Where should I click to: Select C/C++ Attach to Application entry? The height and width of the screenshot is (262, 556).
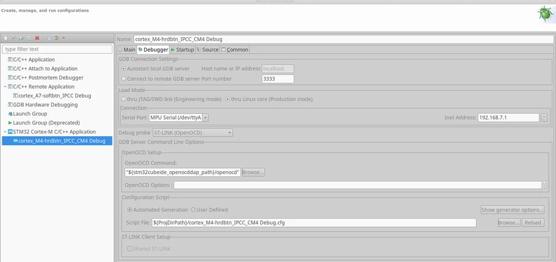(42, 68)
